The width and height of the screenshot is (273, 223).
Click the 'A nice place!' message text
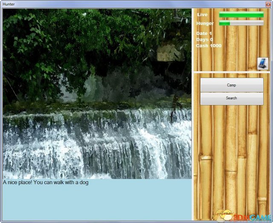[46, 182]
